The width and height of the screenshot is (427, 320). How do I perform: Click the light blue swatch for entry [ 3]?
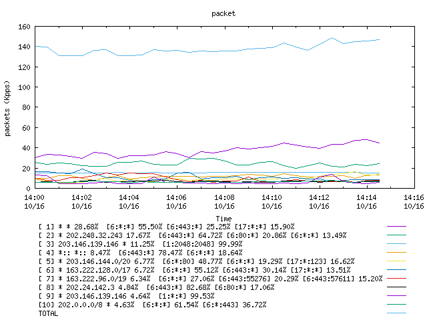(x=396, y=244)
